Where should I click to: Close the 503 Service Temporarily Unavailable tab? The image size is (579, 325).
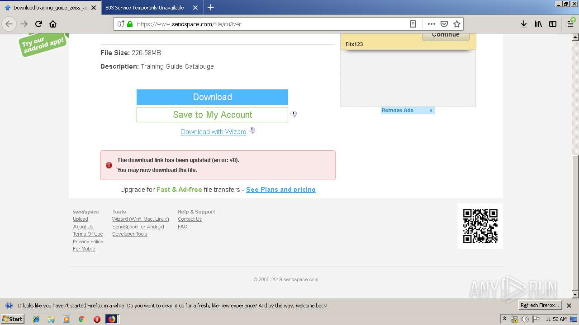coord(195,8)
